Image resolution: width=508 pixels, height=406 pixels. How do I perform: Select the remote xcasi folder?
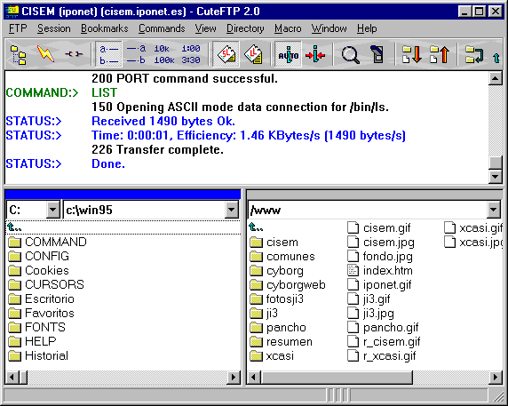272,356
